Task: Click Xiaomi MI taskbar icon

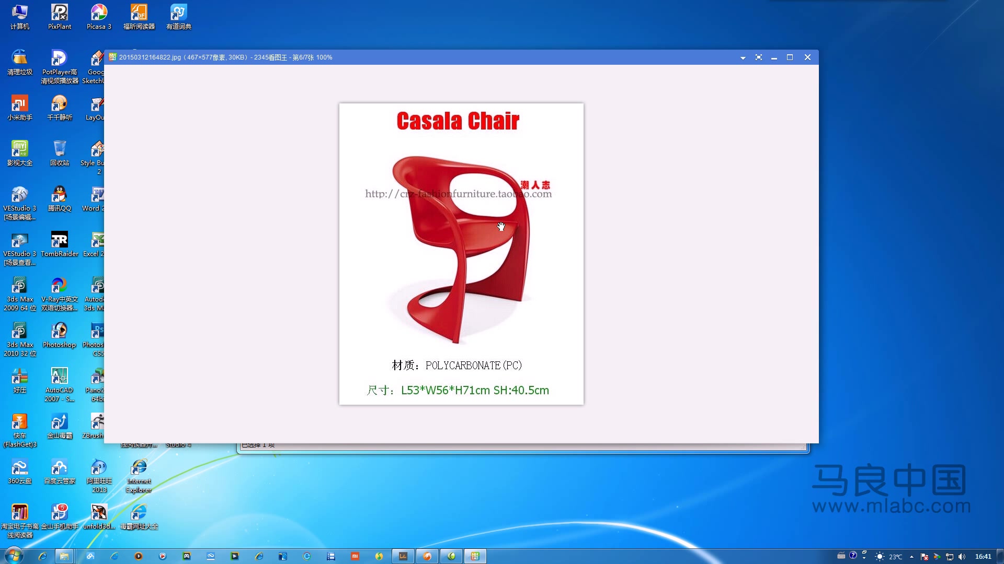Action: (355, 556)
